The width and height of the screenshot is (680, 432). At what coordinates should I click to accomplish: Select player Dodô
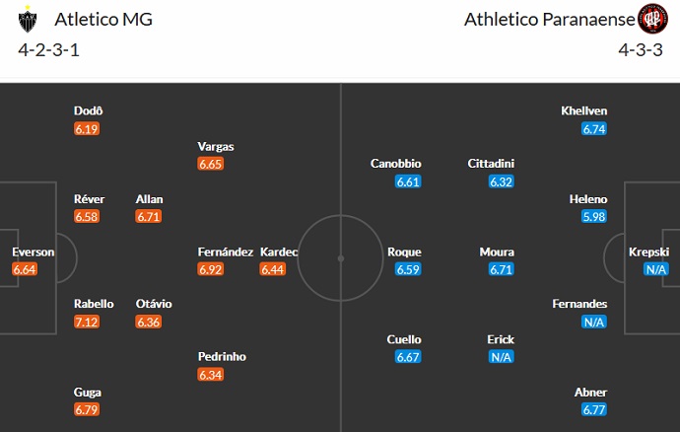[88, 110]
